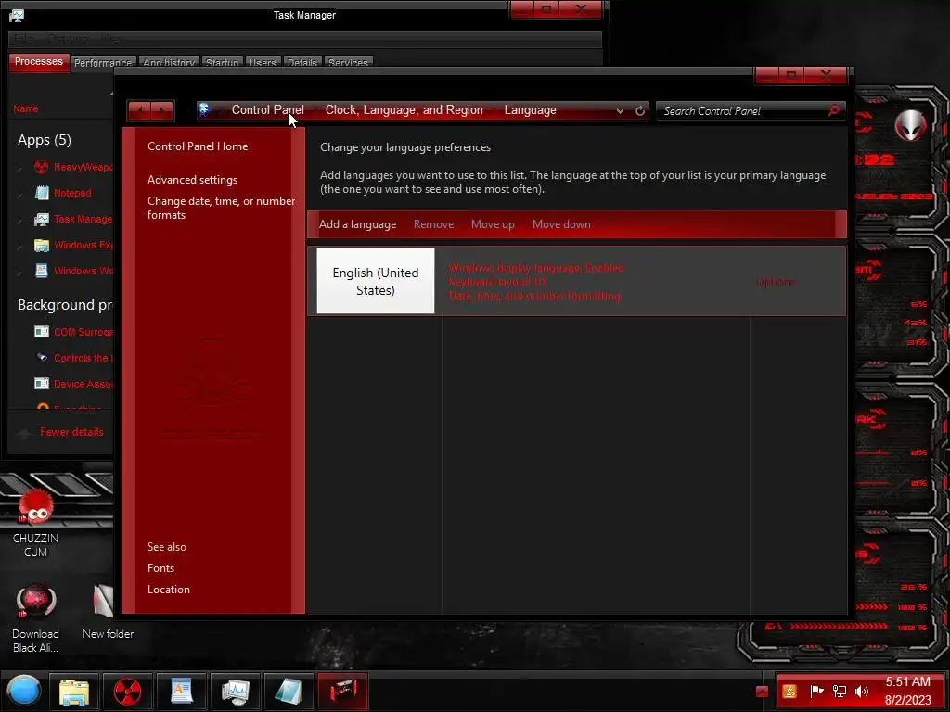Click the orange Java tray icon
This screenshot has height=712, width=950.
pos(790,691)
